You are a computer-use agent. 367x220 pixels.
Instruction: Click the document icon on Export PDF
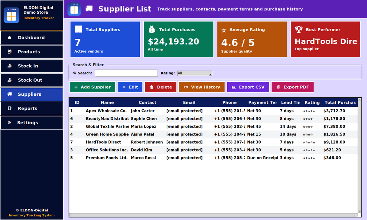click(278, 87)
